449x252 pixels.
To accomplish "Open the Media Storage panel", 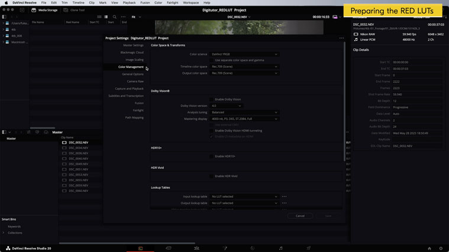I will (x=45, y=10).
